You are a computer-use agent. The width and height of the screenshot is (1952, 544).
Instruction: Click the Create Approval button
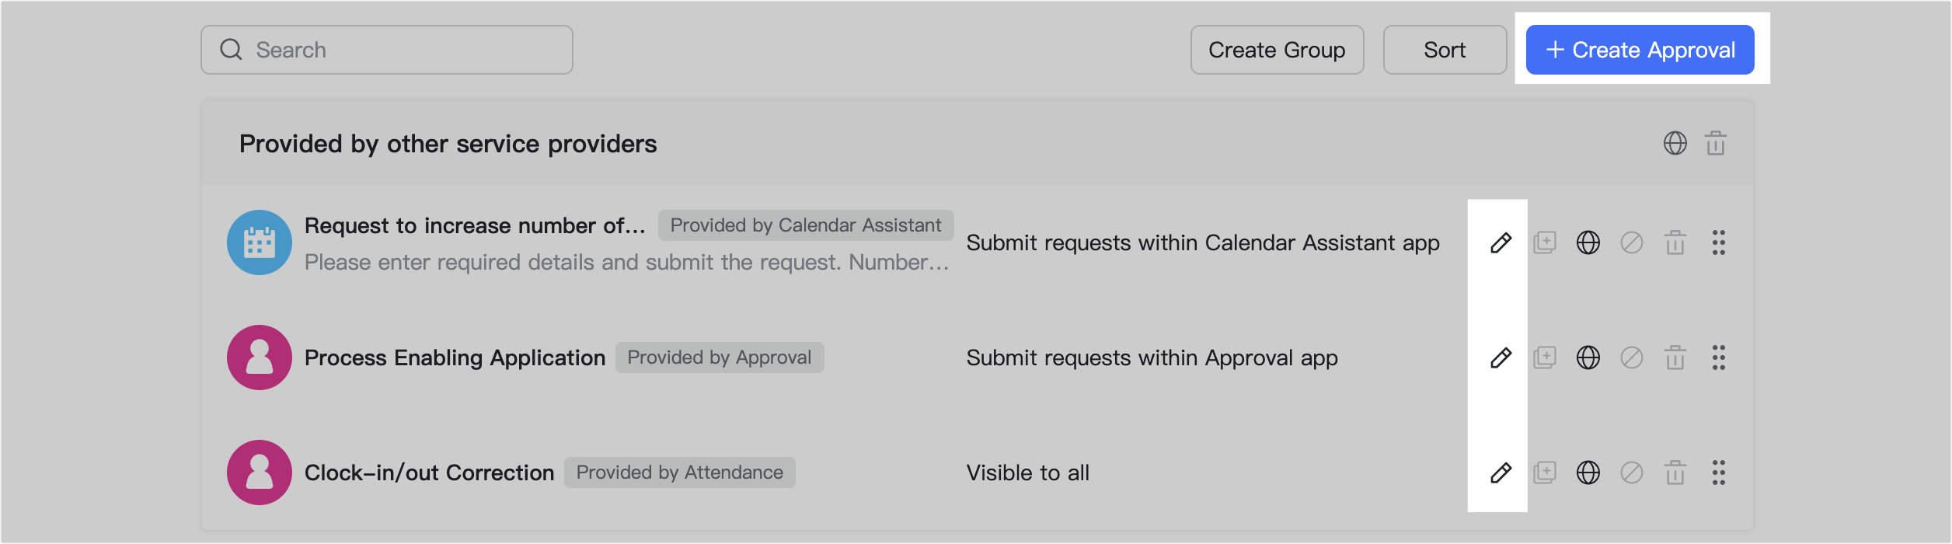tap(1640, 49)
